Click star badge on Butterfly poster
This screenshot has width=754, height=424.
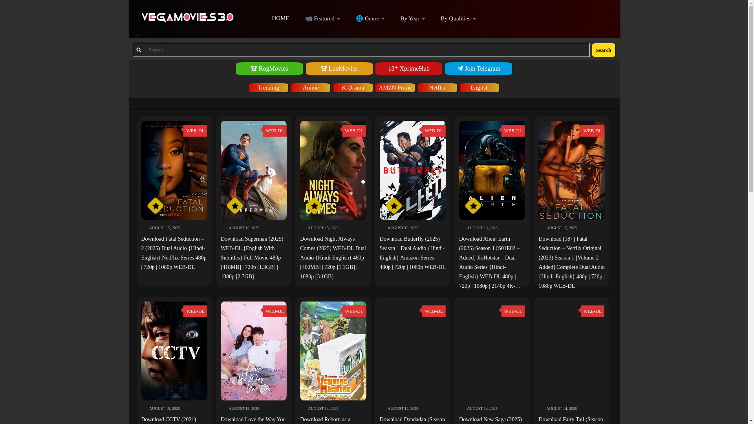[394, 206]
